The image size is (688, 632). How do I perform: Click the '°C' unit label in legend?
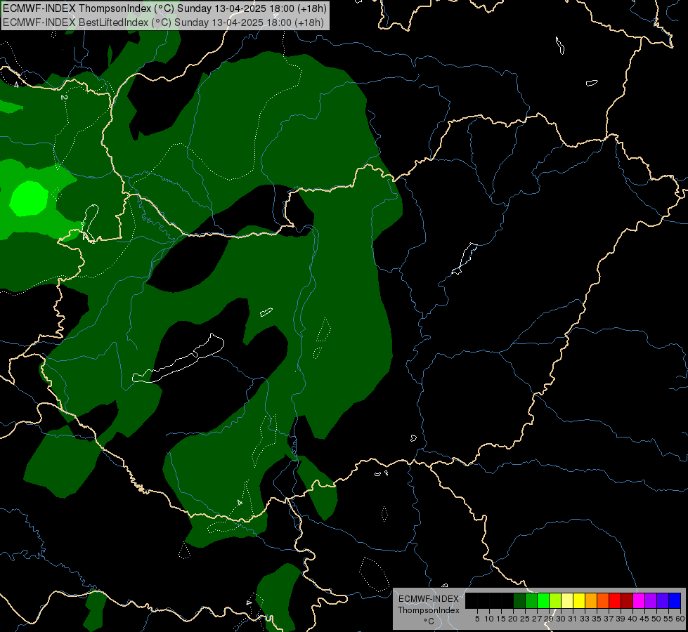(x=429, y=621)
